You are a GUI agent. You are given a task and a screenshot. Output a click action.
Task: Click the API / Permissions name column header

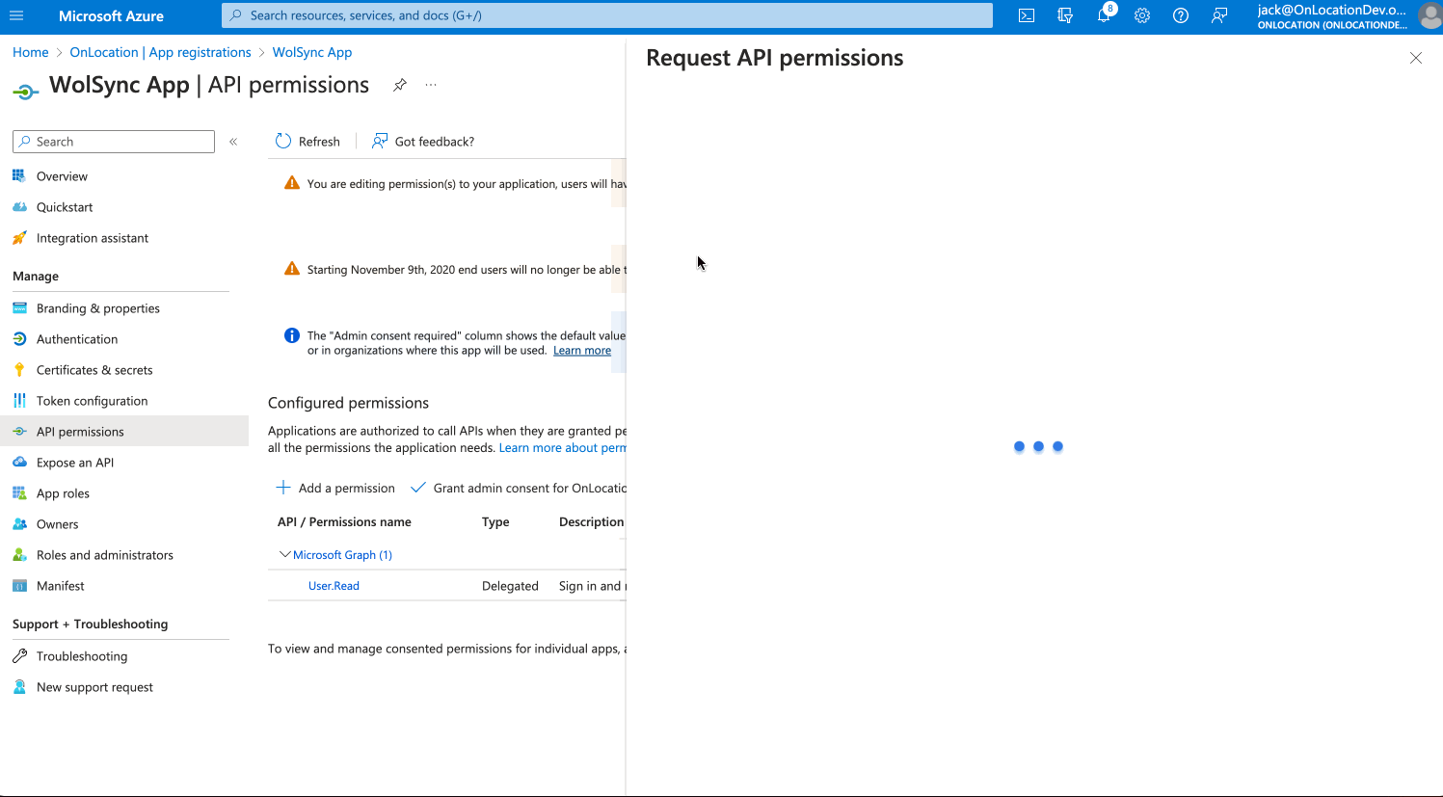pyautogui.click(x=344, y=522)
